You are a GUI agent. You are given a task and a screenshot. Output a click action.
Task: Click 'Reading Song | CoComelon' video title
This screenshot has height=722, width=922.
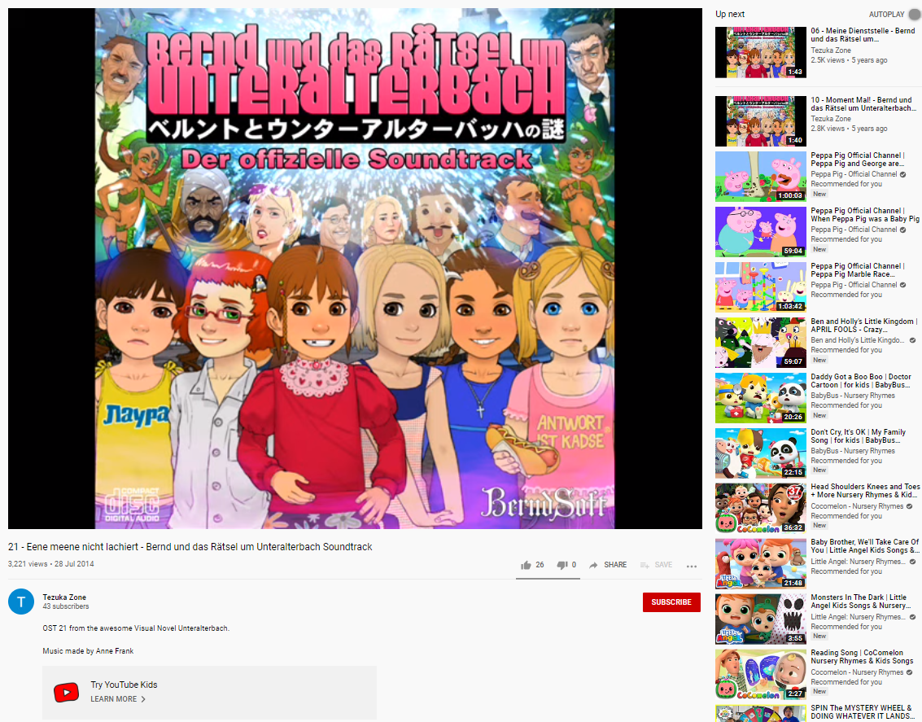862,657
